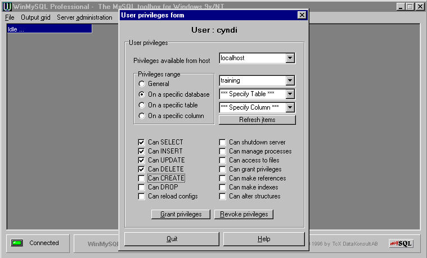Viewport: 427px width, 258px height.
Task: Click the WinMySQL app icon in title bar
Action: coord(7,6)
